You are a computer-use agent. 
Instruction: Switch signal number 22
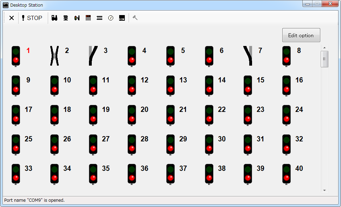click(209, 115)
